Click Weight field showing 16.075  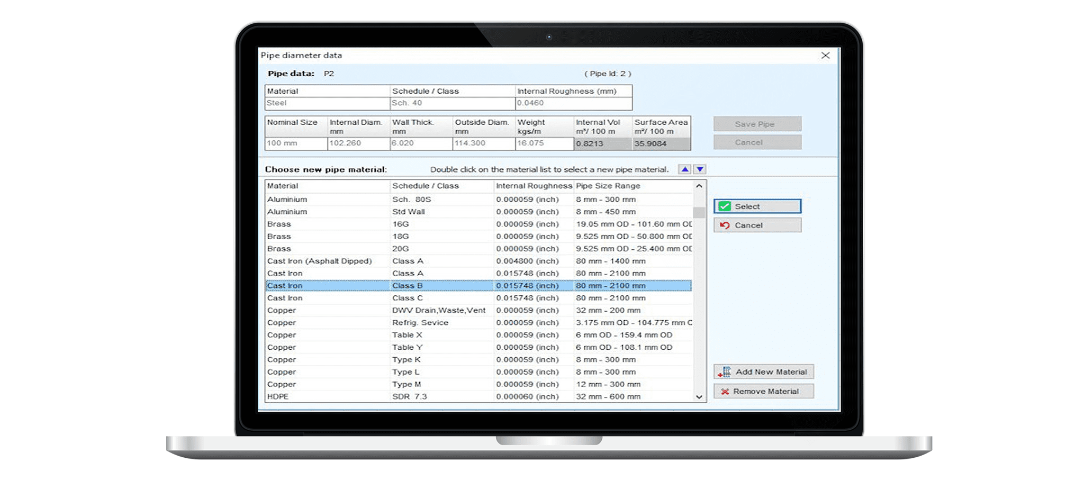[x=545, y=143]
